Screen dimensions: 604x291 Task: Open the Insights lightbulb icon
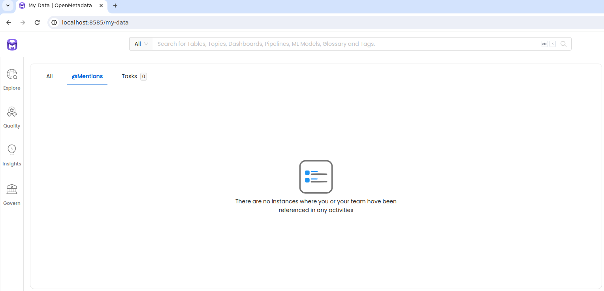pos(12,150)
